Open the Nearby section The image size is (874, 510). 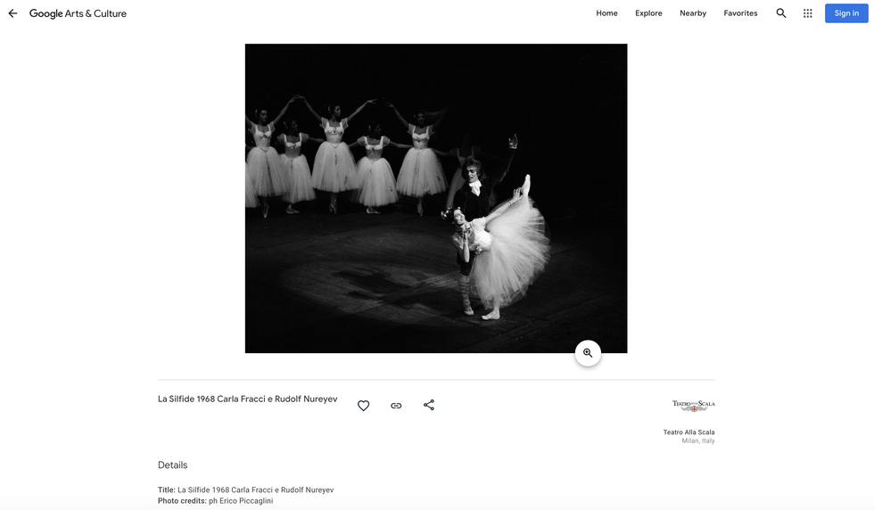pos(693,13)
